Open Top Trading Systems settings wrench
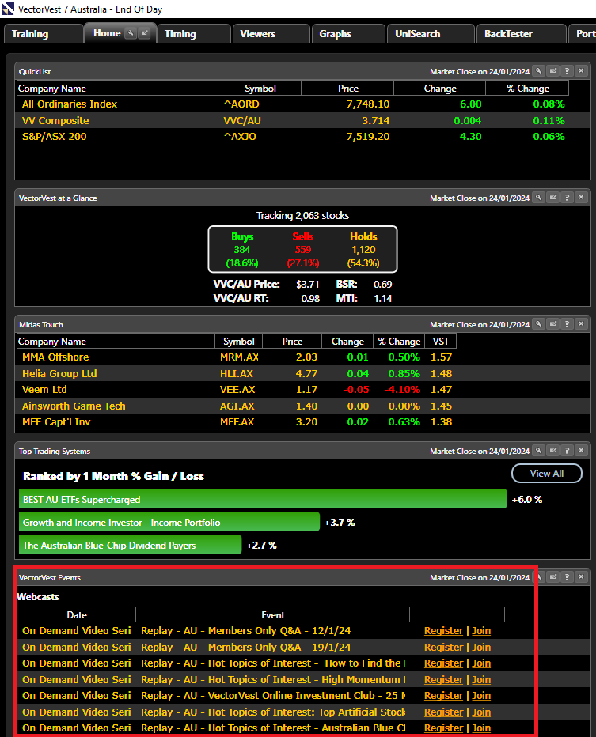 (538, 450)
